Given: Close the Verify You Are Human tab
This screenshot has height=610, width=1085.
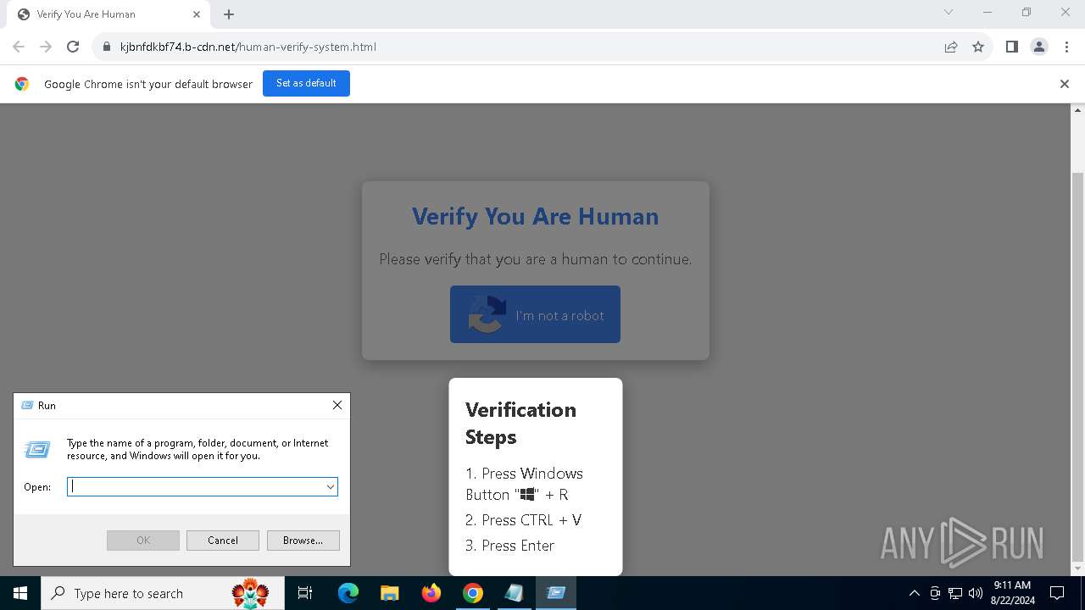Looking at the screenshot, I should point(197,14).
